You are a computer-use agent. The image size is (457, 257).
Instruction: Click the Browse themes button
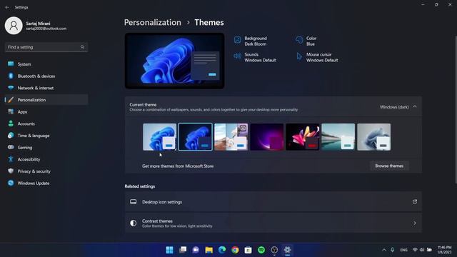(389, 166)
